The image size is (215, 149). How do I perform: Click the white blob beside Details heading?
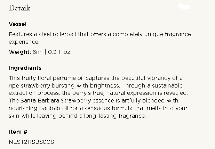click(x=184, y=7)
